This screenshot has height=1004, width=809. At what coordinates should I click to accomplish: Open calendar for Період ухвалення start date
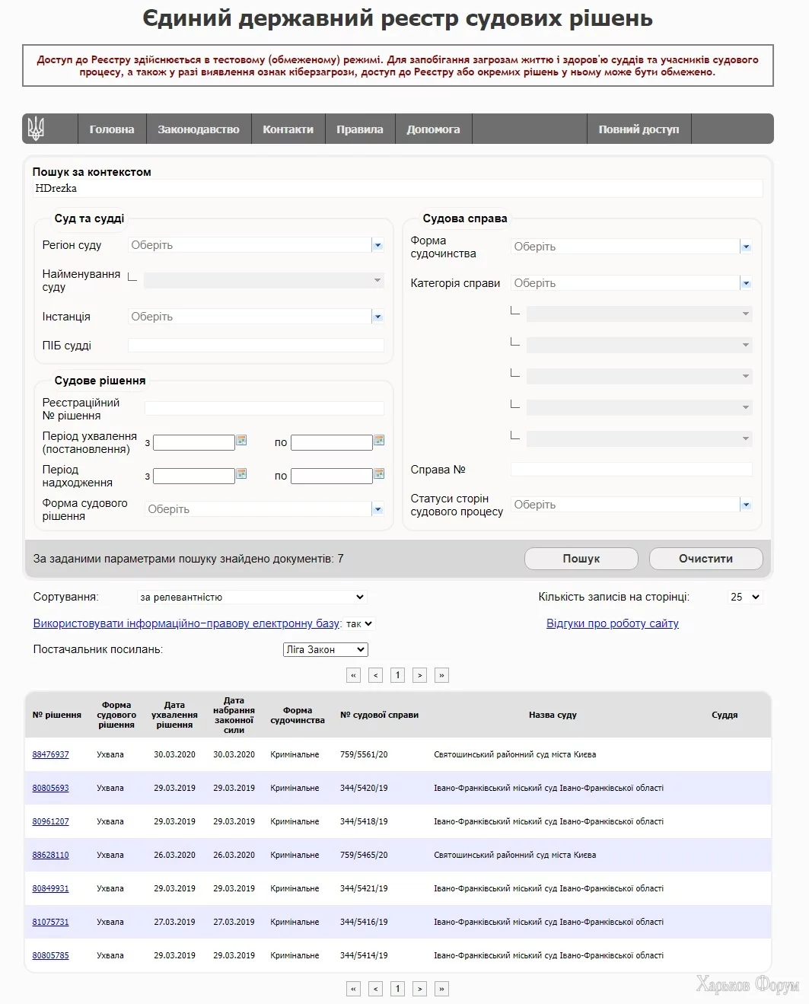coord(241,440)
